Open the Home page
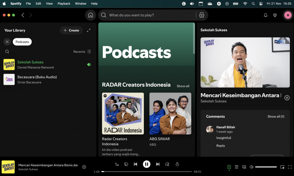This screenshot has width=294, height=176. [90, 15]
